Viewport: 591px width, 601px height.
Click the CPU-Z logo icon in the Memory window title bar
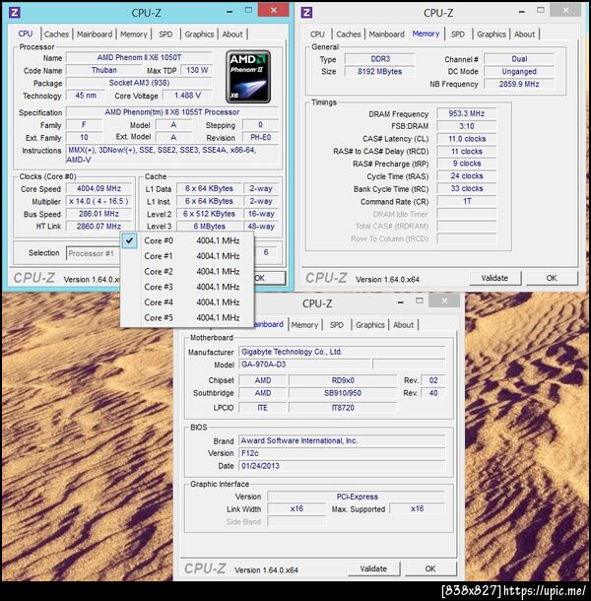306,13
